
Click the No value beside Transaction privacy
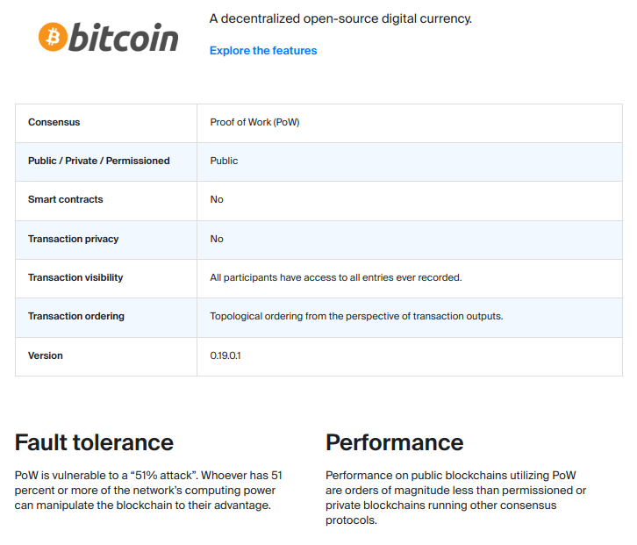217,239
